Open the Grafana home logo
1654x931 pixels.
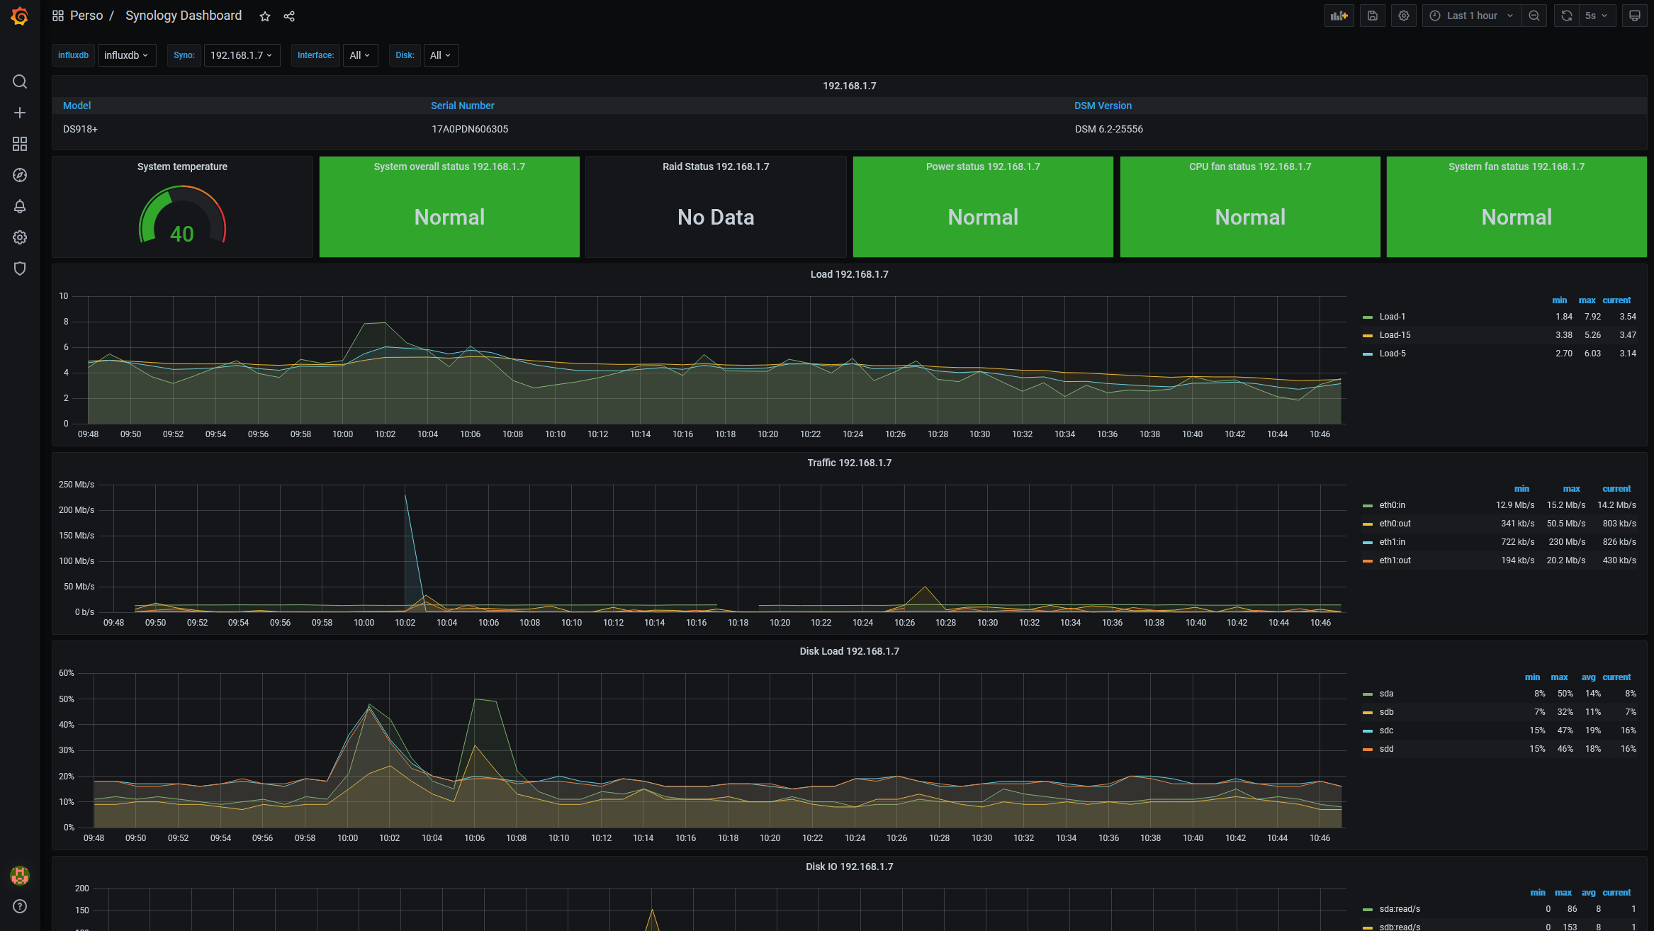20,16
